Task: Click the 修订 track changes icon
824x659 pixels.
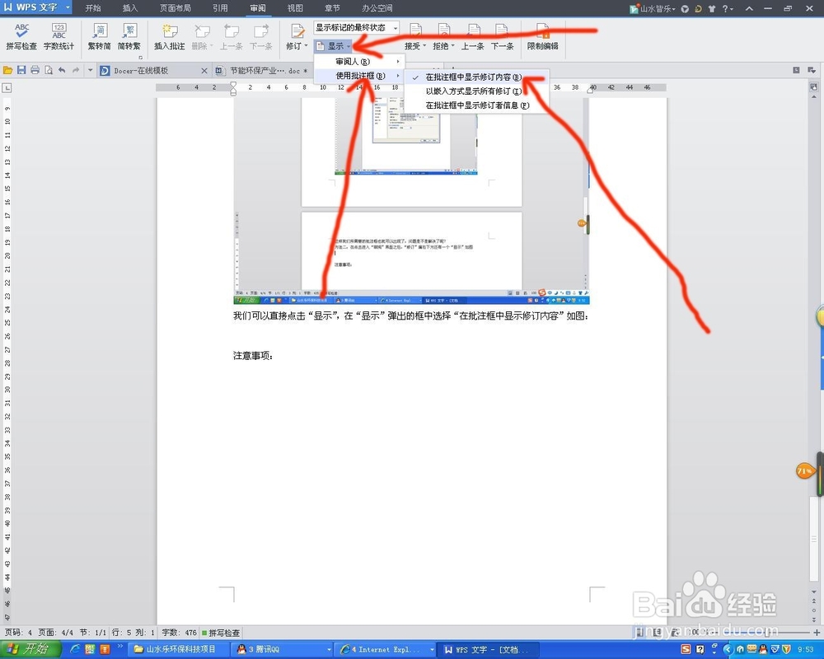Action: pyautogui.click(x=297, y=36)
